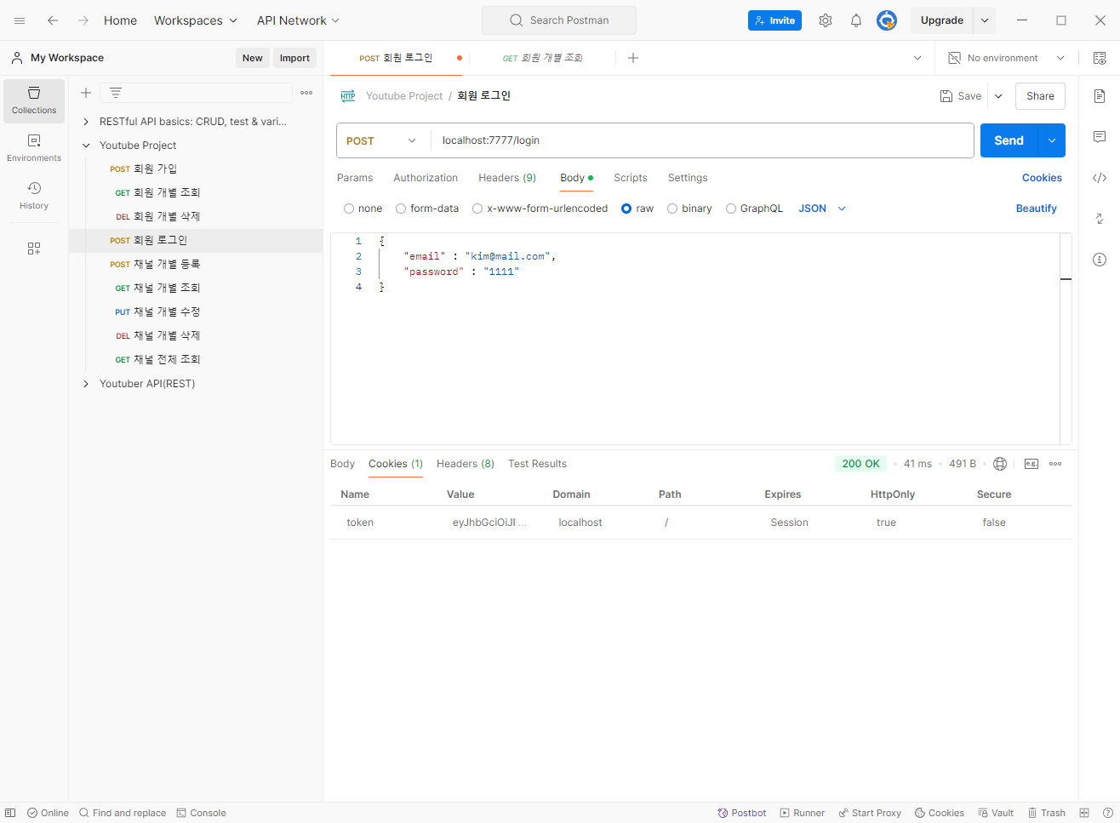Open the Environments sidebar section
Screen dimensions: 1120x823
[x=34, y=148]
